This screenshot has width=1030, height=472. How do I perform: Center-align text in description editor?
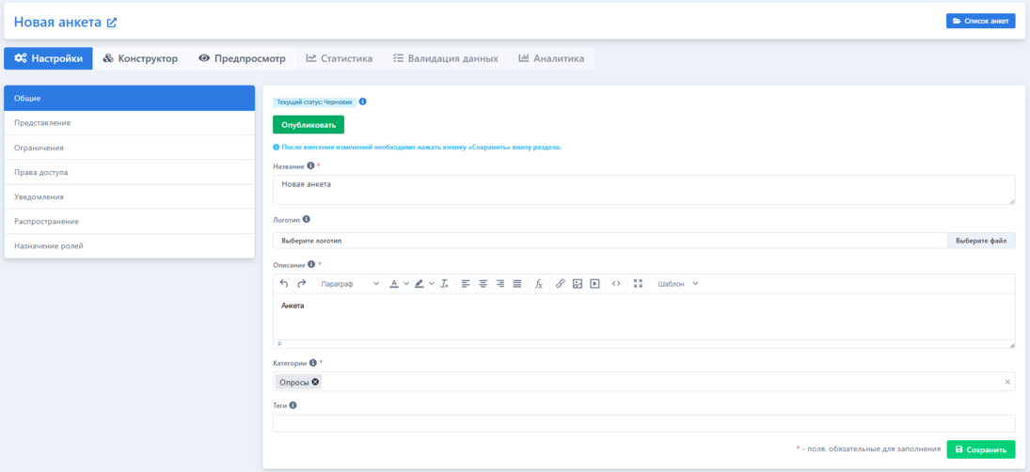click(x=483, y=284)
